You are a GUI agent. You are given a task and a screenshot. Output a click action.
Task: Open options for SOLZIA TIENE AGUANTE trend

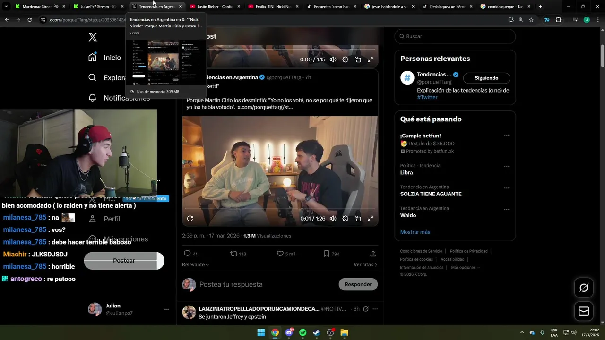click(x=507, y=188)
